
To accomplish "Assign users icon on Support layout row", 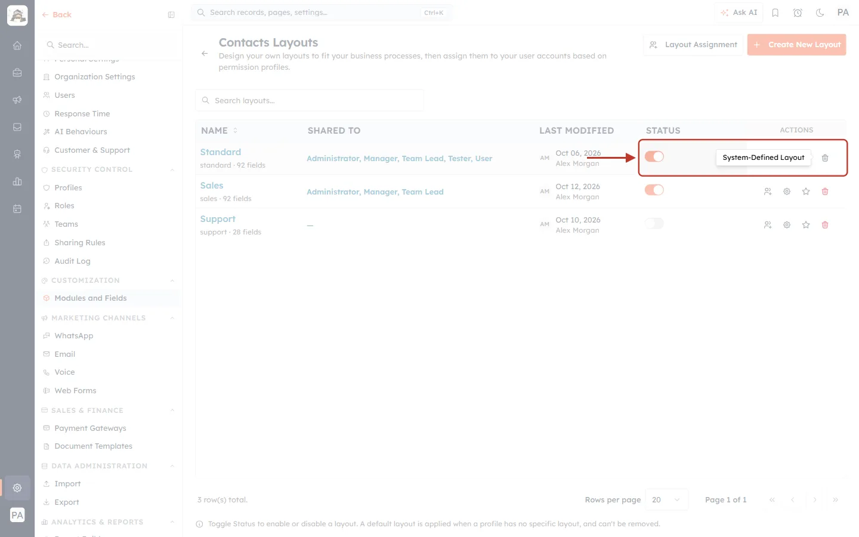I will [x=768, y=225].
